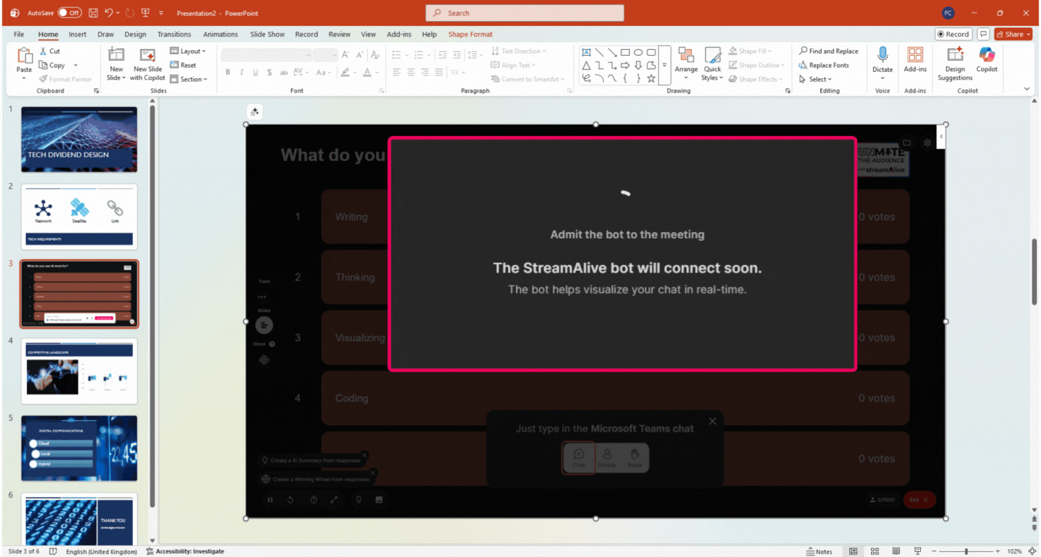Click the Search box in title bar
Screen dimensions: 1041x557
[x=525, y=13]
